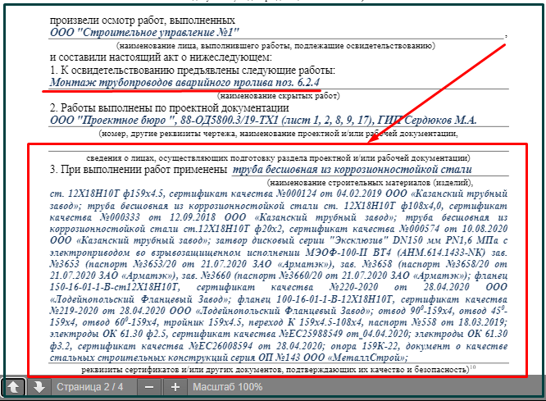Click the zoom label "Масштаб 100%"
Screen dimensions: 546x401
228,387
